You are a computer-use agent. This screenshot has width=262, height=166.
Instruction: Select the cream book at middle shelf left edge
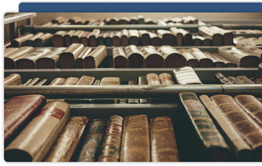12,80
